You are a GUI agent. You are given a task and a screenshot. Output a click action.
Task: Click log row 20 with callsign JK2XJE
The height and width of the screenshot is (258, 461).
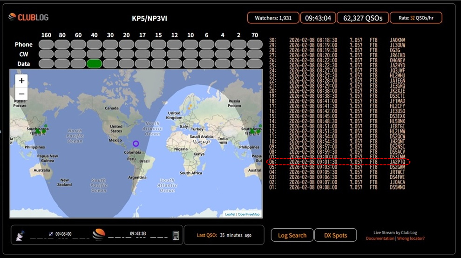[337, 91]
